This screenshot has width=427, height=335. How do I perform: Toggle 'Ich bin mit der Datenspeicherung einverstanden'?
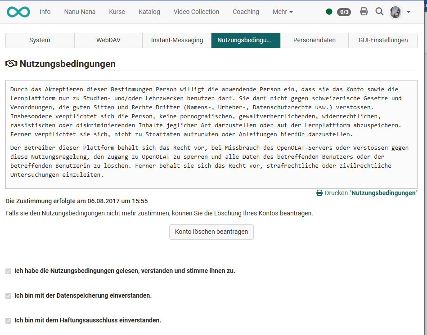pyautogui.click(x=8, y=296)
